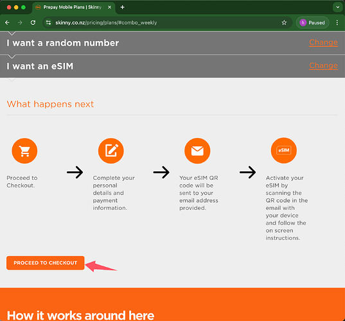Click the edit details pencil icon
The image size is (345, 321).
pyautogui.click(x=111, y=151)
